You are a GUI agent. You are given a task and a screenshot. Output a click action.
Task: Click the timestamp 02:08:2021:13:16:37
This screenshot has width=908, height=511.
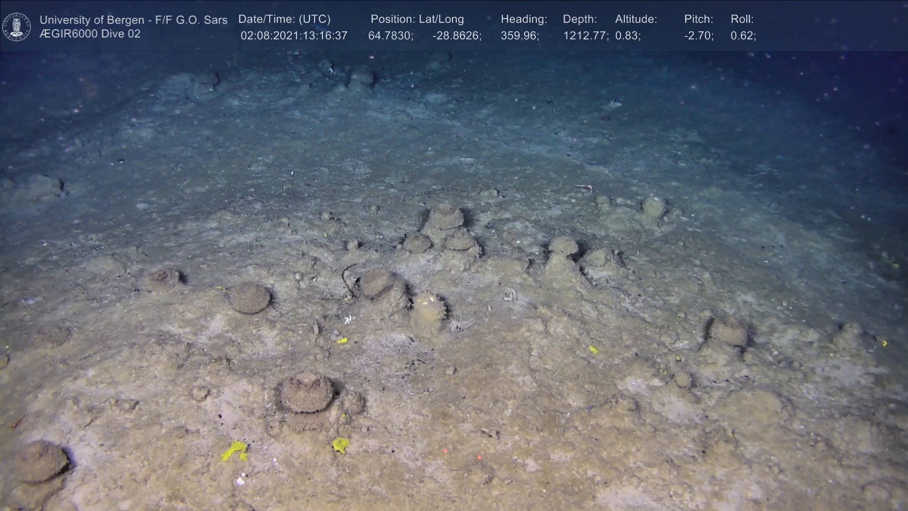tap(294, 35)
